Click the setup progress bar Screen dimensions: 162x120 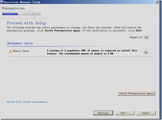pyautogui.click(x=21, y=14)
